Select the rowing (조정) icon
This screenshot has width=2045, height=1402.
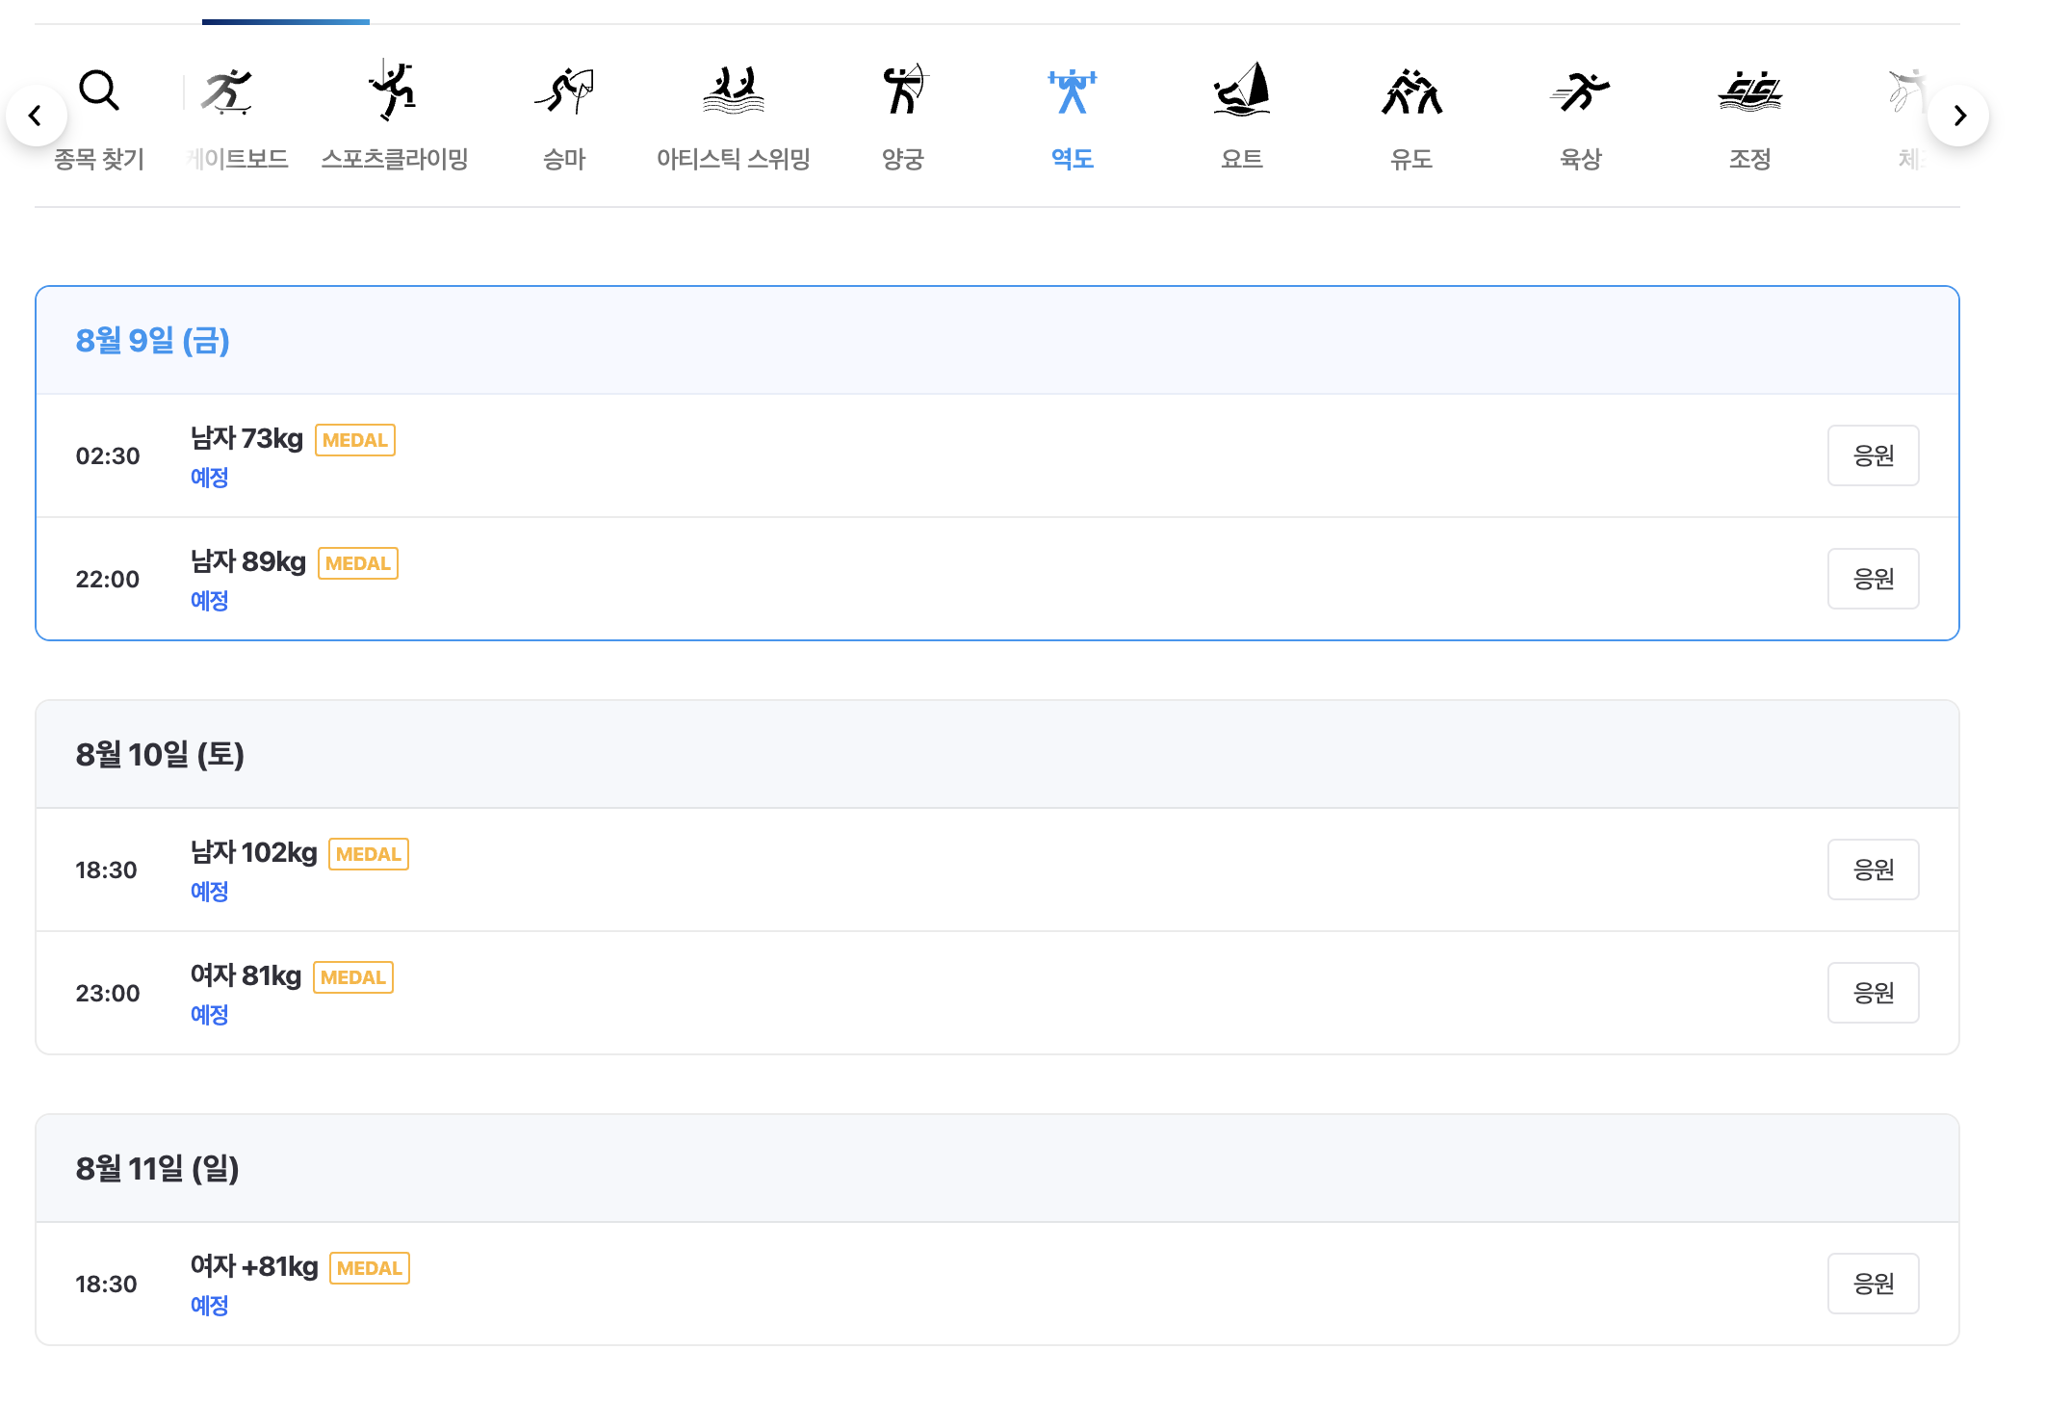1749,92
